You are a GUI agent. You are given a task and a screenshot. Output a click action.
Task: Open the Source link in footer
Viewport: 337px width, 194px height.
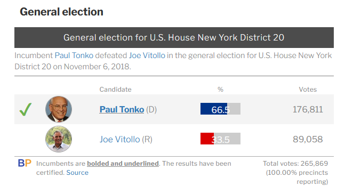[77, 173]
